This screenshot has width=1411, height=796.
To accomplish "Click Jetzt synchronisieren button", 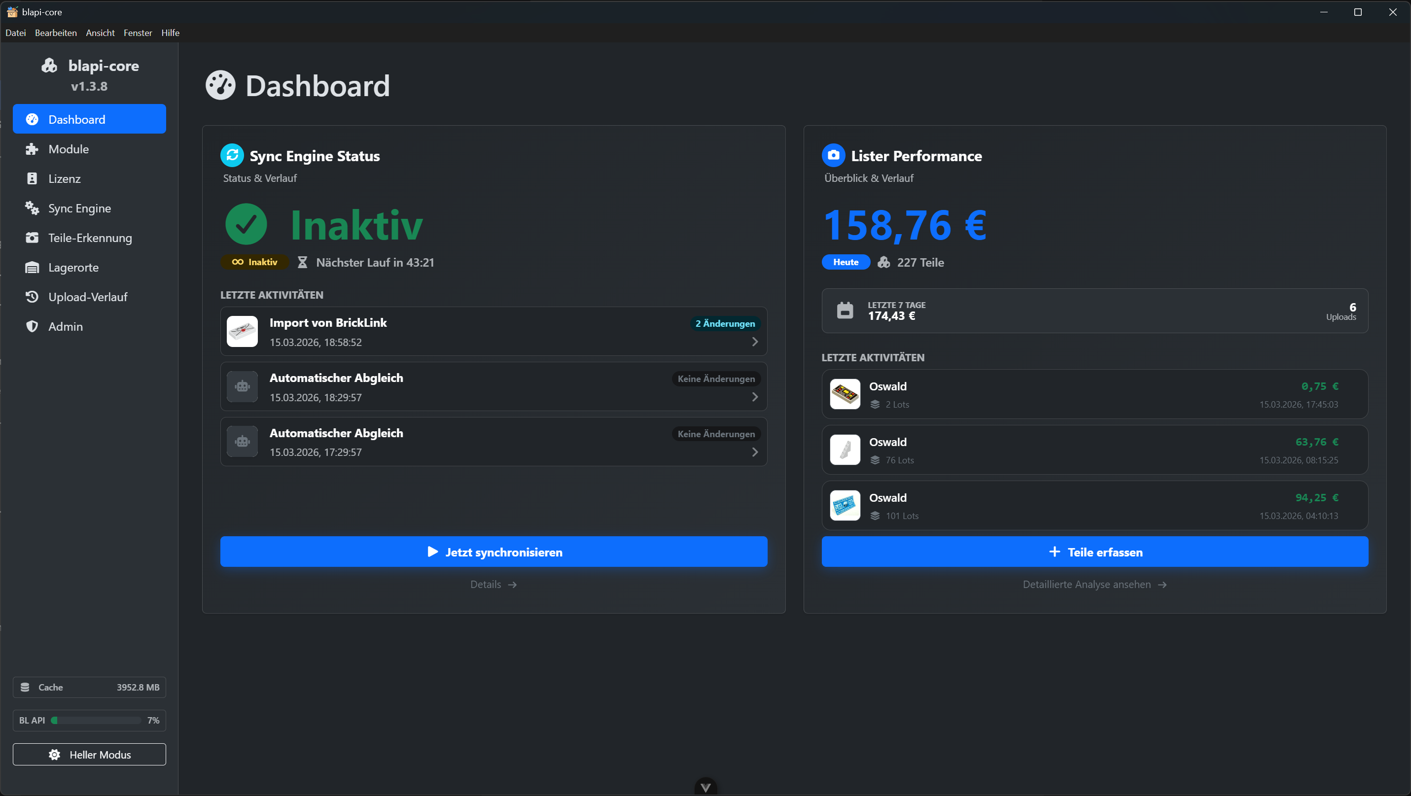I will (x=494, y=552).
